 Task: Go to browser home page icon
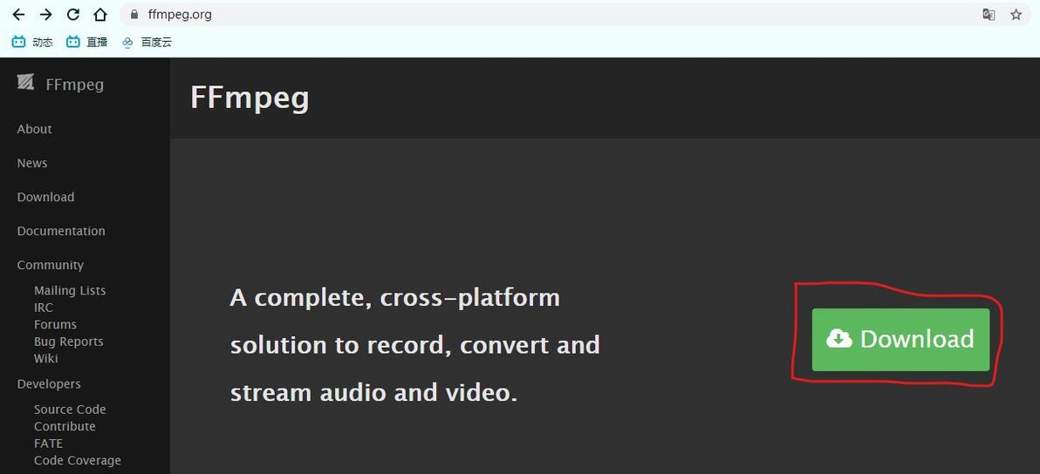100,14
